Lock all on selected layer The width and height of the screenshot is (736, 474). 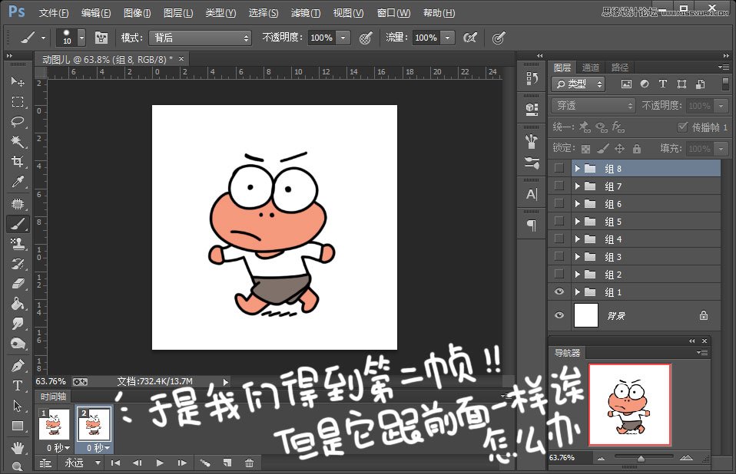(636, 149)
